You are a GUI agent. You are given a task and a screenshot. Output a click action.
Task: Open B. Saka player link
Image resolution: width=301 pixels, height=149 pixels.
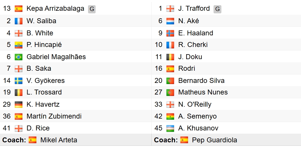click(39, 68)
